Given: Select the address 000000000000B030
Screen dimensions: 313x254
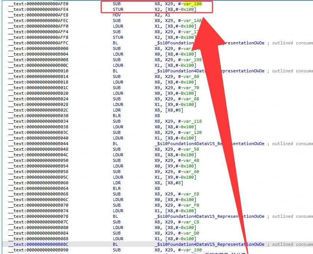Looking at the screenshot, I should [x=47, y=116].
